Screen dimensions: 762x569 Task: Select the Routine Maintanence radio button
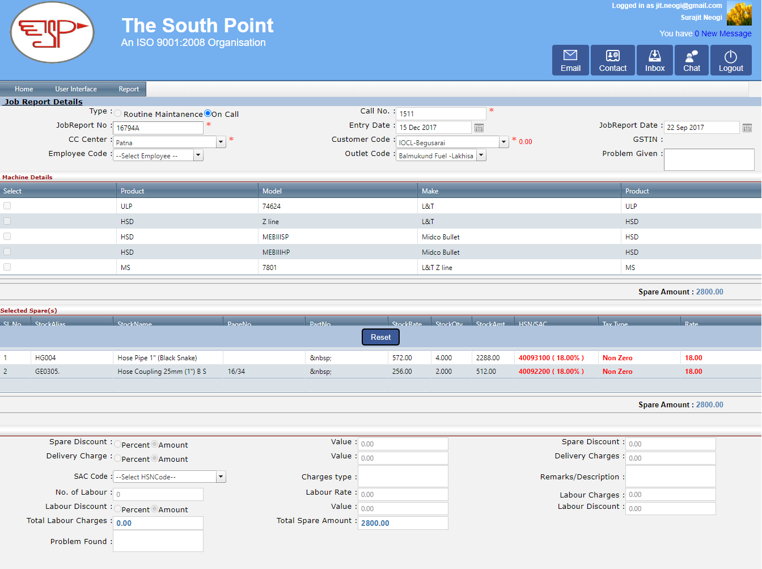click(118, 113)
